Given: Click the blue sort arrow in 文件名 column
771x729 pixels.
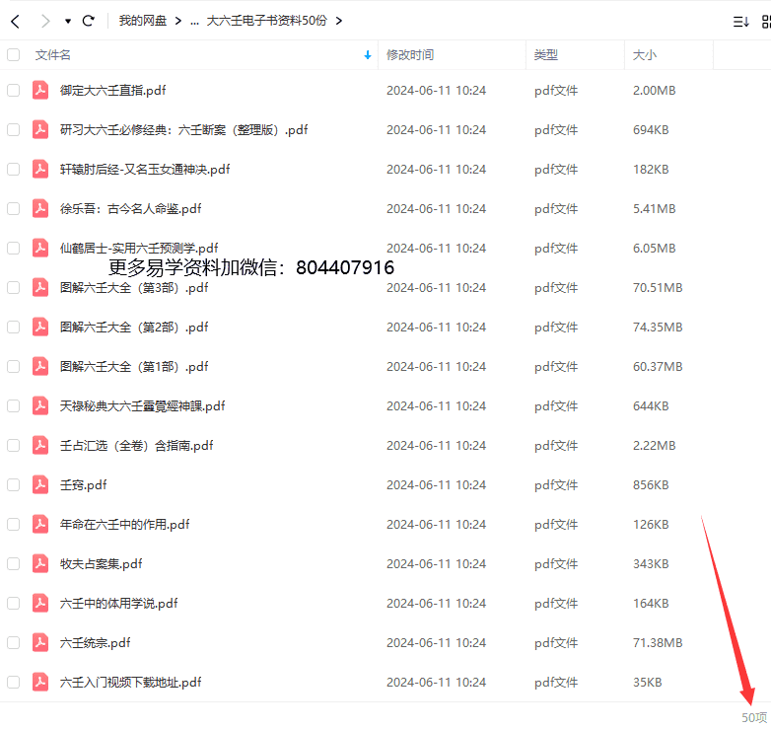Looking at the screenshot, I should (x=368, y=55).
